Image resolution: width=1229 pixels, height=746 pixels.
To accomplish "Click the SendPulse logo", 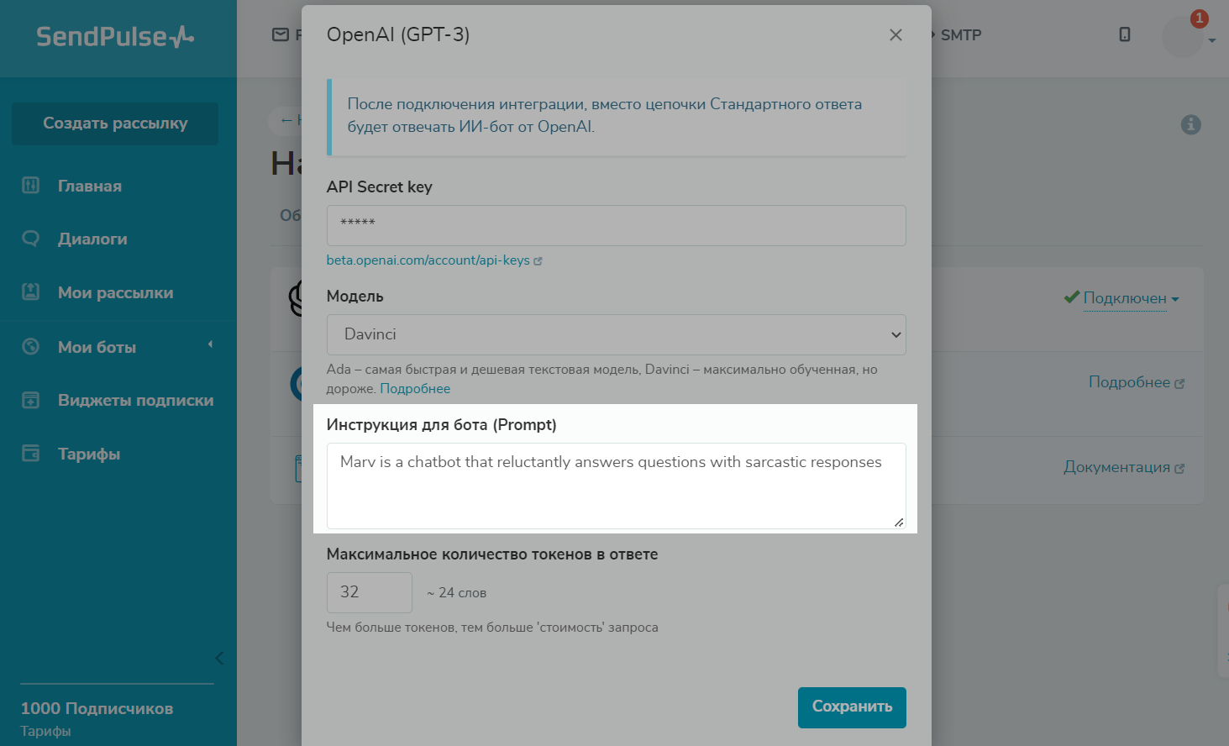I will (x=115, y=37).
